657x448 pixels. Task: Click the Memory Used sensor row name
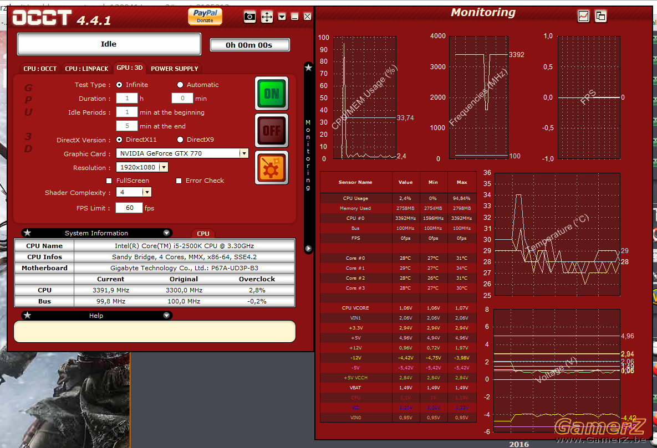coord(355,209)
